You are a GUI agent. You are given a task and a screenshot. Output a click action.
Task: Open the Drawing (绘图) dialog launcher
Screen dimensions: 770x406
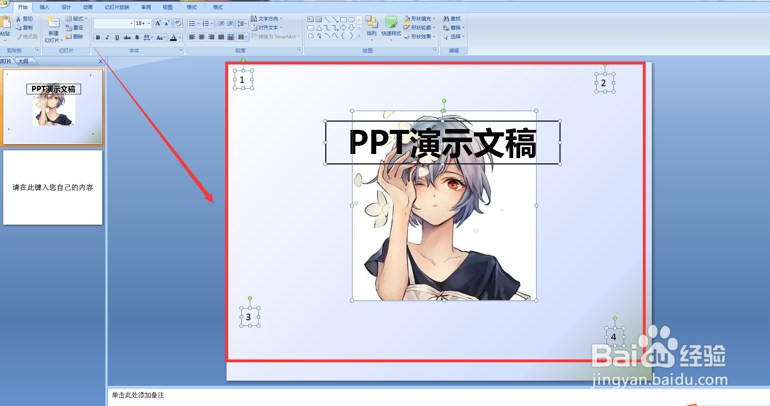pyautogui.click(x=435, y=50)
